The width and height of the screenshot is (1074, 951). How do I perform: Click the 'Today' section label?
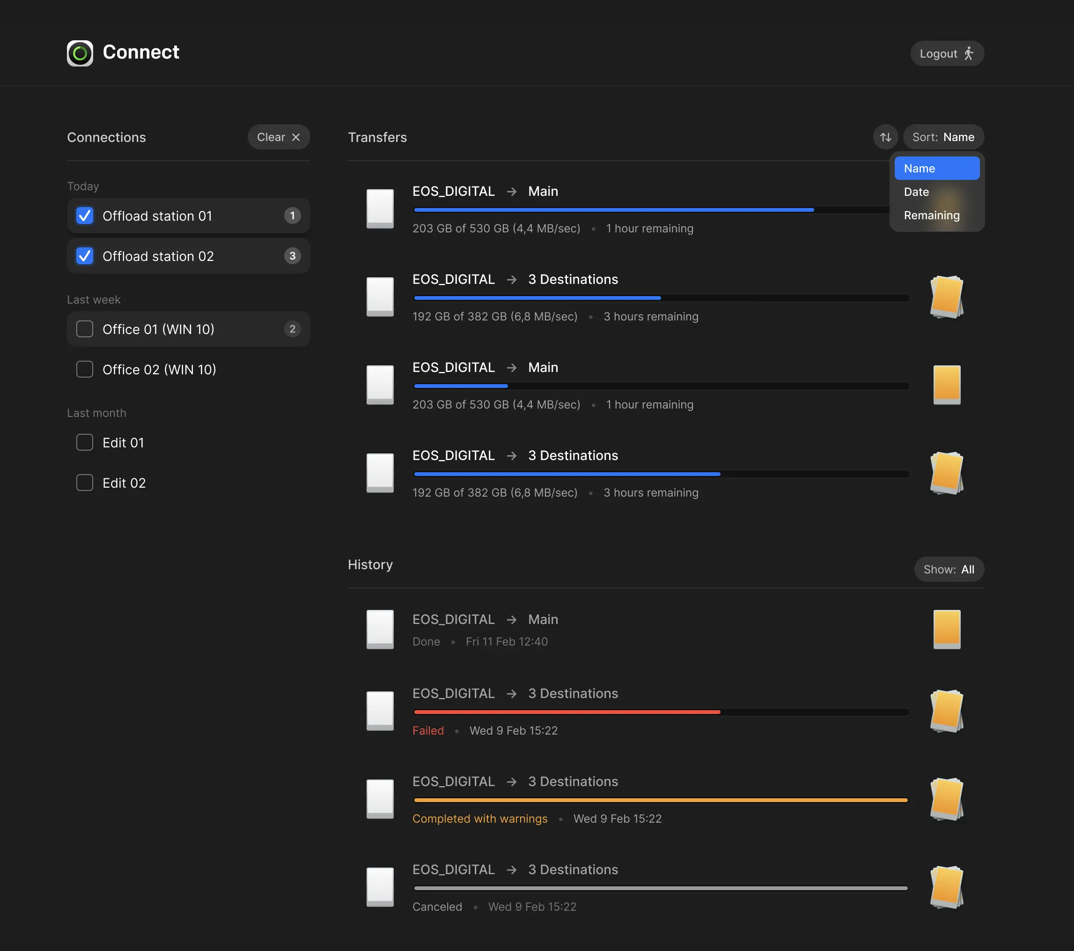pos(83,186)
